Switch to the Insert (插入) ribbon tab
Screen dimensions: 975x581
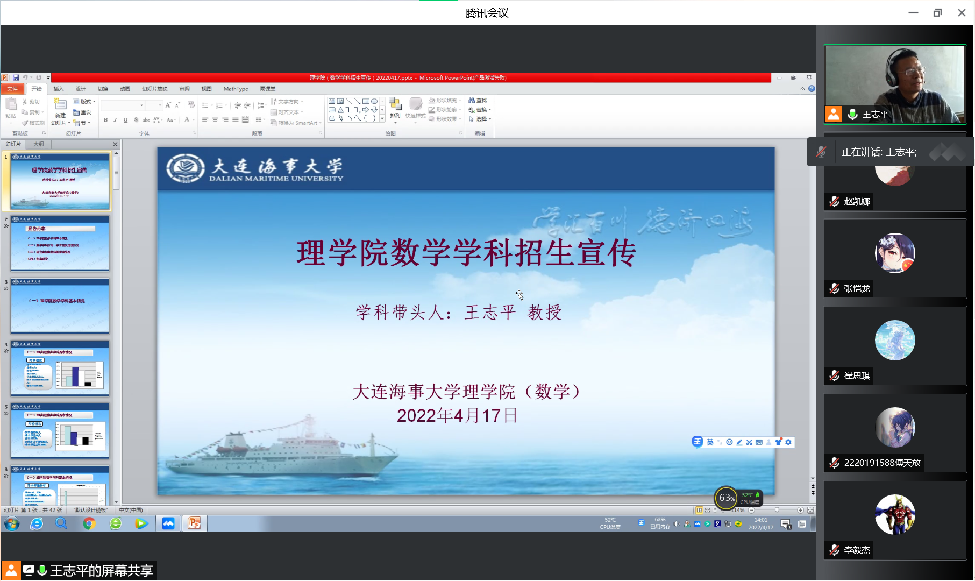pyautogui.click(x=58, y=89)
